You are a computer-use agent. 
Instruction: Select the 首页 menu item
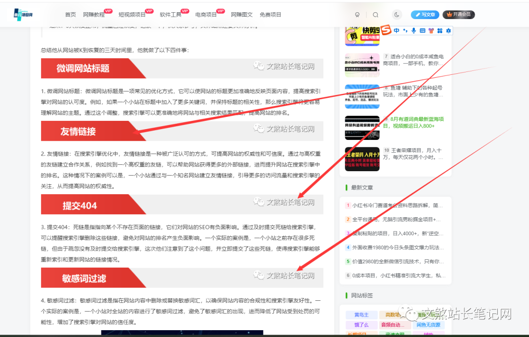[x=70, y=14]
